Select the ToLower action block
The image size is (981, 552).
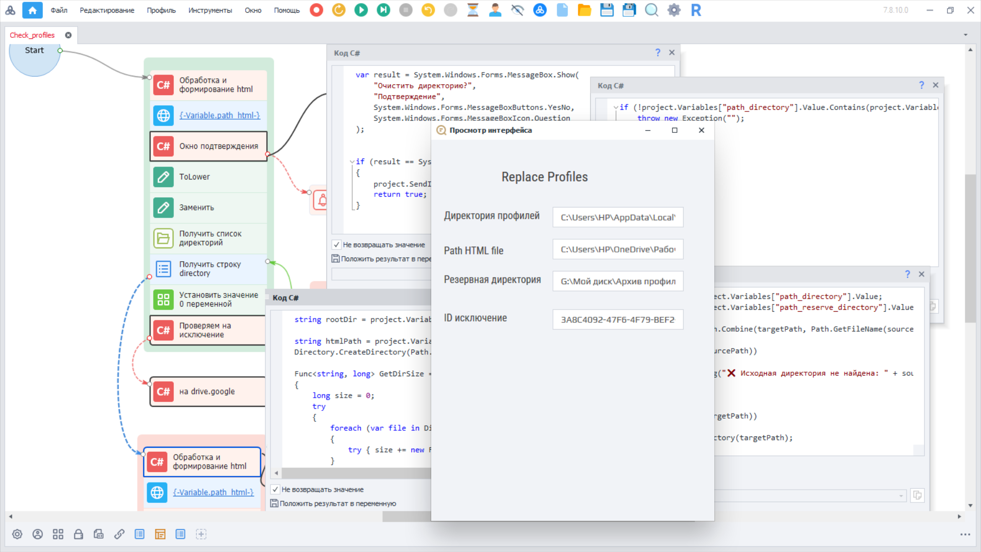click(208, 177)
